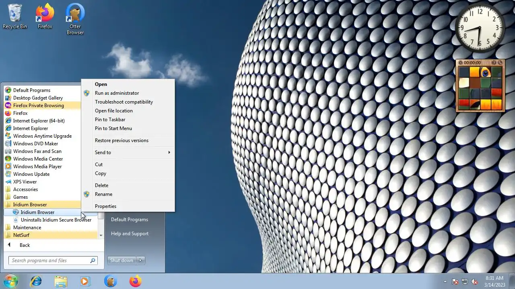Click the network tray icon
The image size is (515, 289).
(465, 282)
